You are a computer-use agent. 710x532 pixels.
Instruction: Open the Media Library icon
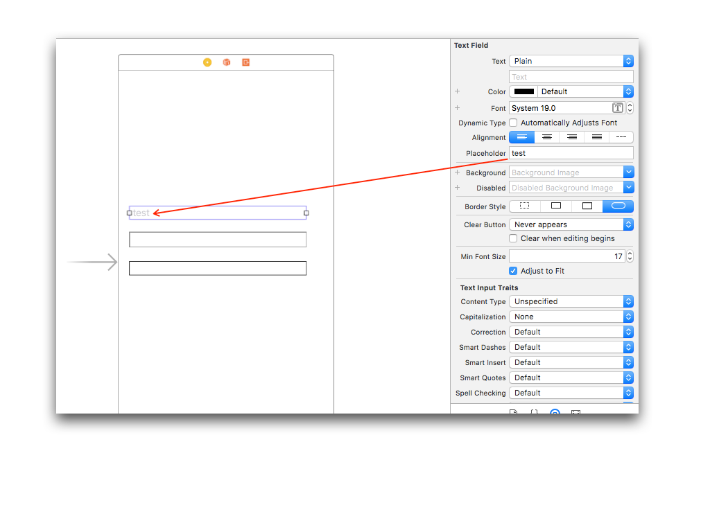[x=576, y=411]
